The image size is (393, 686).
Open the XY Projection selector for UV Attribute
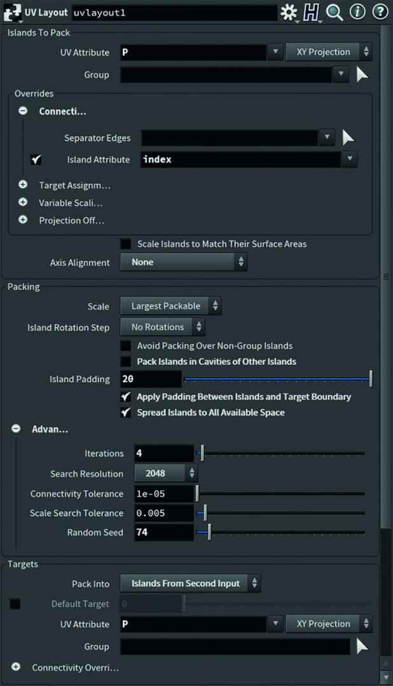pyautogui.click(x=328, y=51)
